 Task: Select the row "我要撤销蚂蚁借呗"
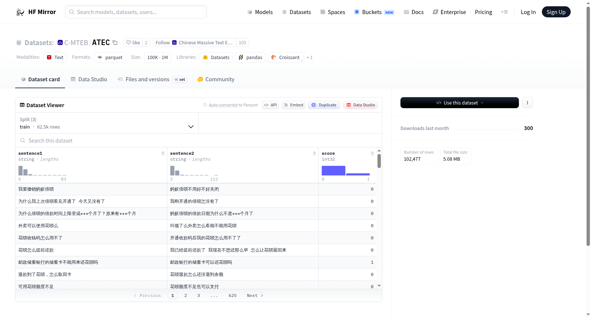(x=196, y=189)
